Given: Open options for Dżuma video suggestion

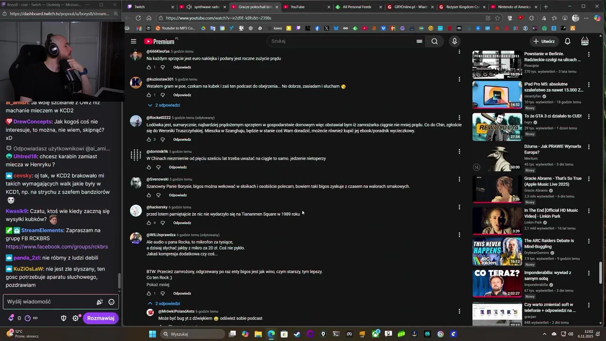Looking at the screenshot, I should tap(589, 147).
